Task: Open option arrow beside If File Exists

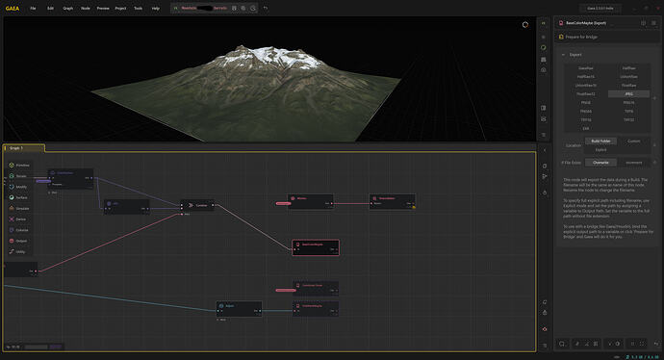Action: [654, 163]
